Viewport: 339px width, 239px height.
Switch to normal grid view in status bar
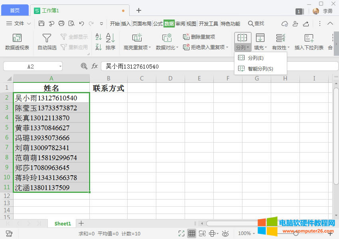tap(192, 233)
